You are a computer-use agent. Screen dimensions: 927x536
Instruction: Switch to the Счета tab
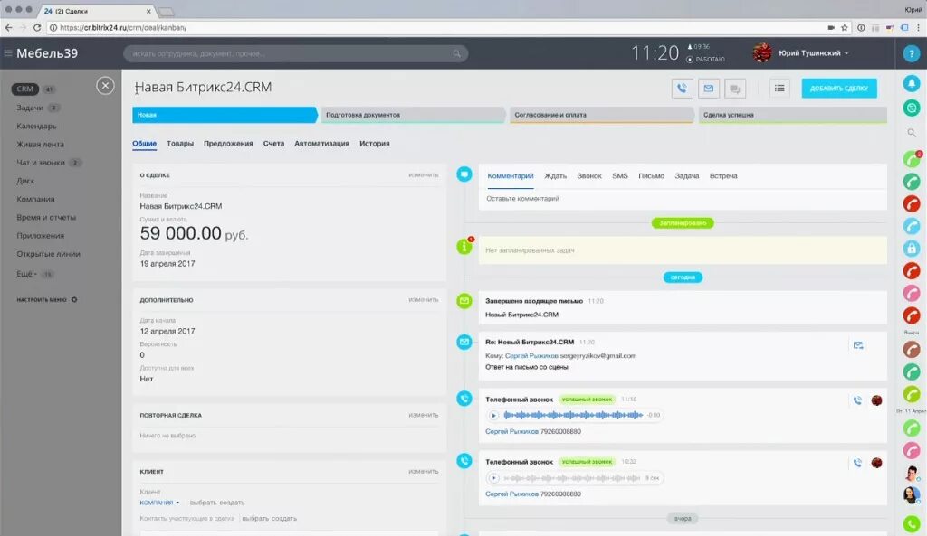273,144
